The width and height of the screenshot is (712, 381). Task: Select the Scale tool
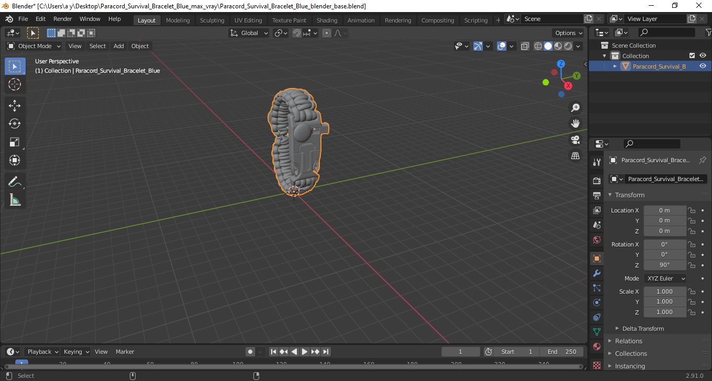point(15,142)
